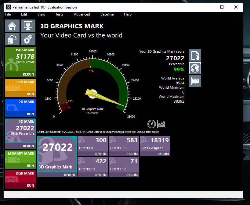This screenshot has width=250, height=205.
Task: Click the large 3D Graphics Mark 27022 tile
Action: (x=57, y=154)
